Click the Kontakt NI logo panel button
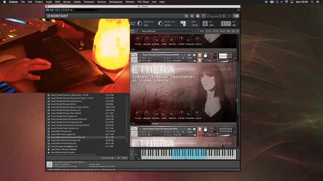 236,16
